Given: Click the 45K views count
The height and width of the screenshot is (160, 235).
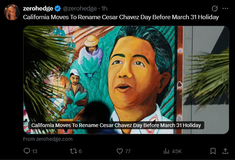Looking at the screenshot, I should (x=177, y=151).
